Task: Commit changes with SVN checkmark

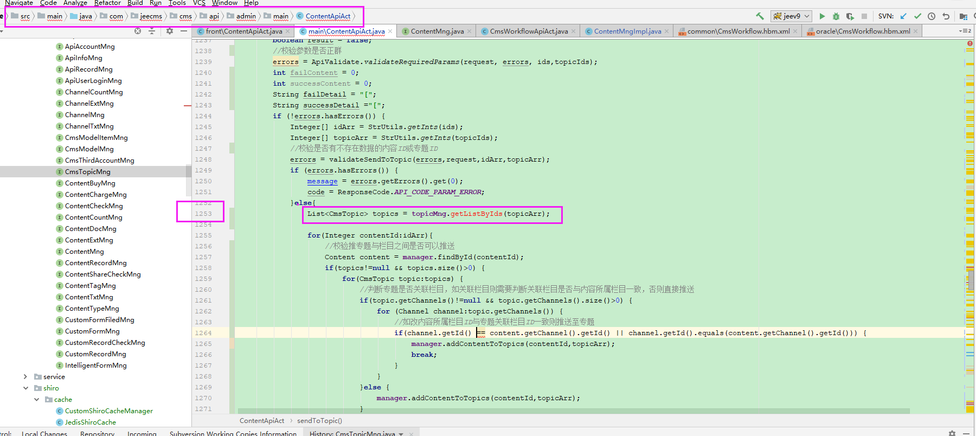Action: [x=917, y=16]
